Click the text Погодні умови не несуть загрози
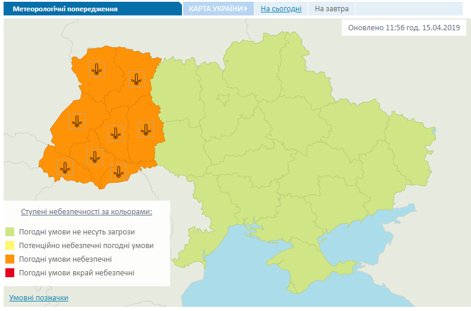The height and width of the screenshot is (311, 471). [x=77, y=232]
